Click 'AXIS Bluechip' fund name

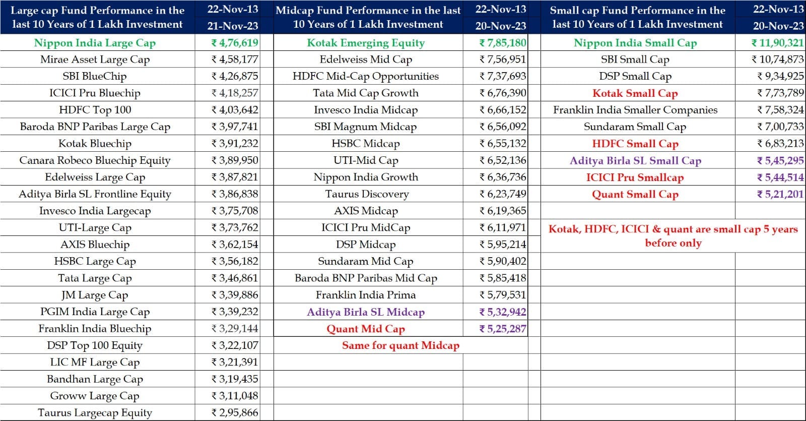(x=95, y=245)
